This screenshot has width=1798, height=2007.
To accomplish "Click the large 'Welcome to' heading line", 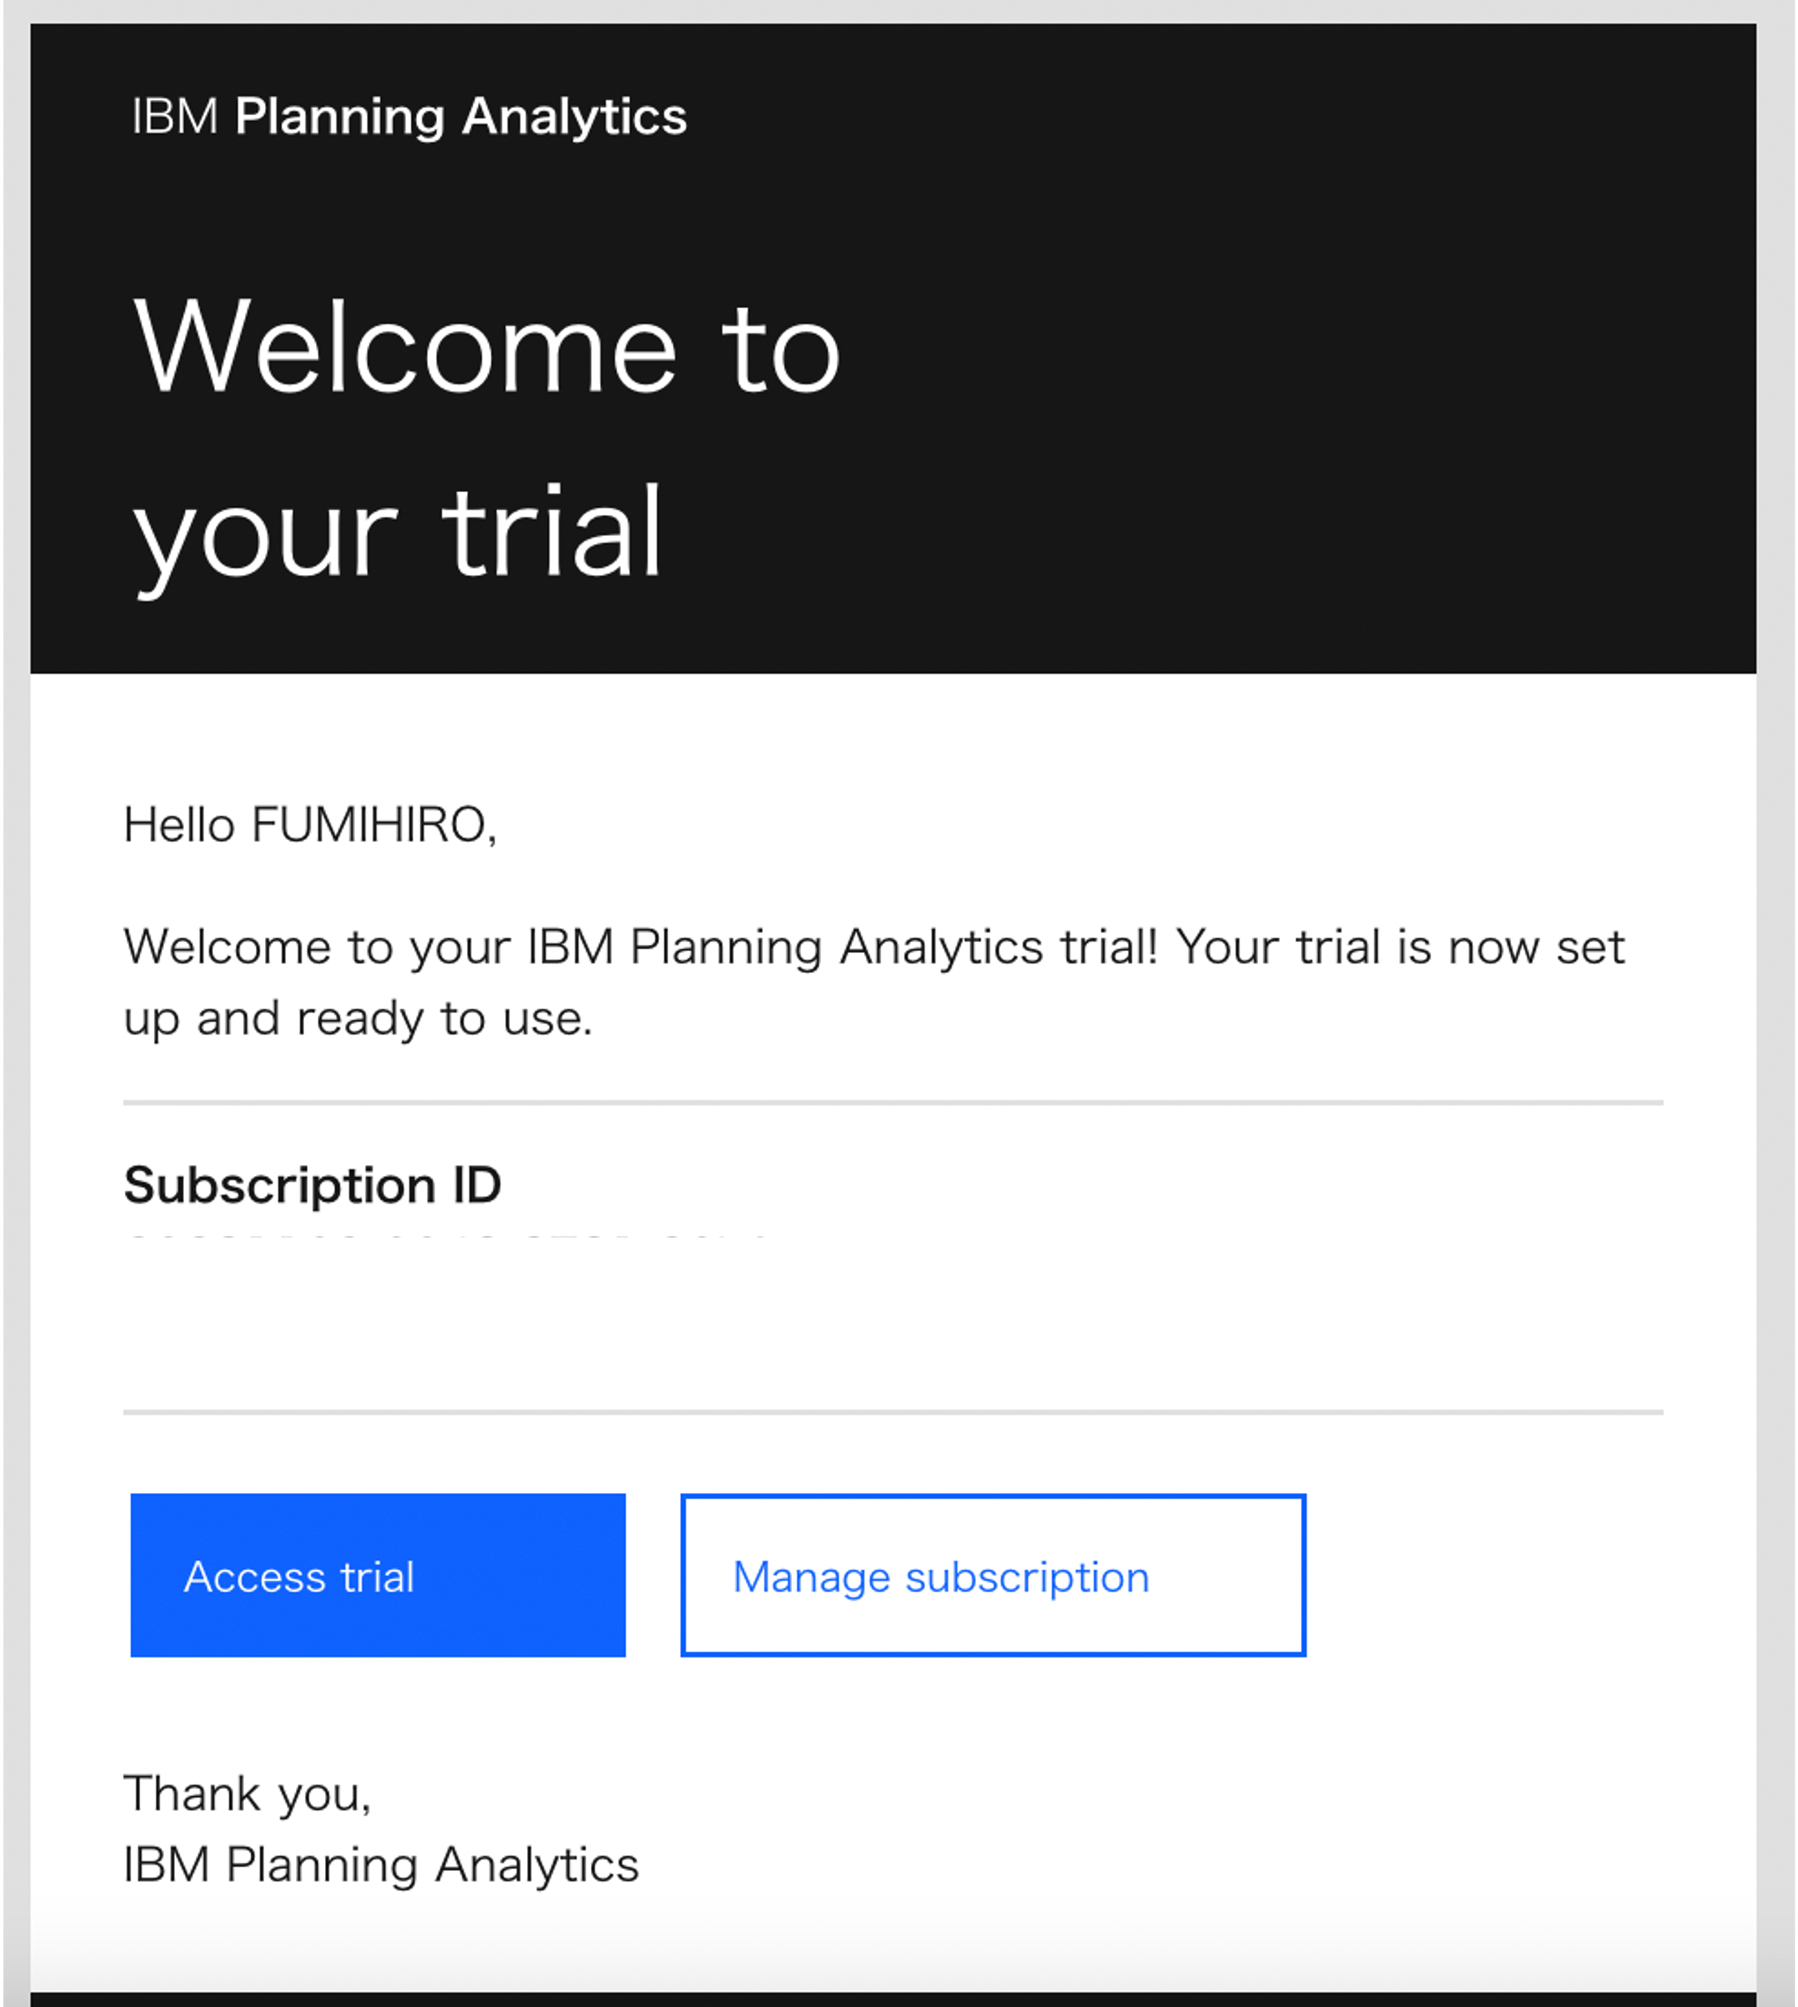I will pos(487,348).
